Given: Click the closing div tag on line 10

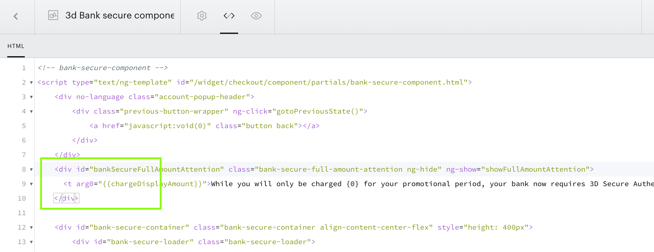Looking at the screenshot, I should coord(66,198).
